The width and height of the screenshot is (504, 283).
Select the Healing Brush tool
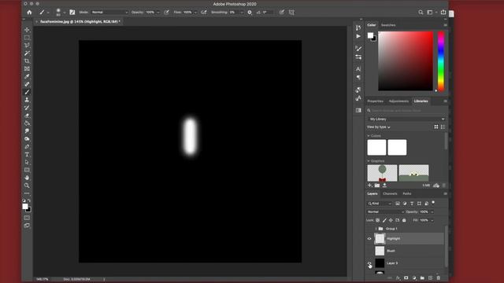click(27, 84)
